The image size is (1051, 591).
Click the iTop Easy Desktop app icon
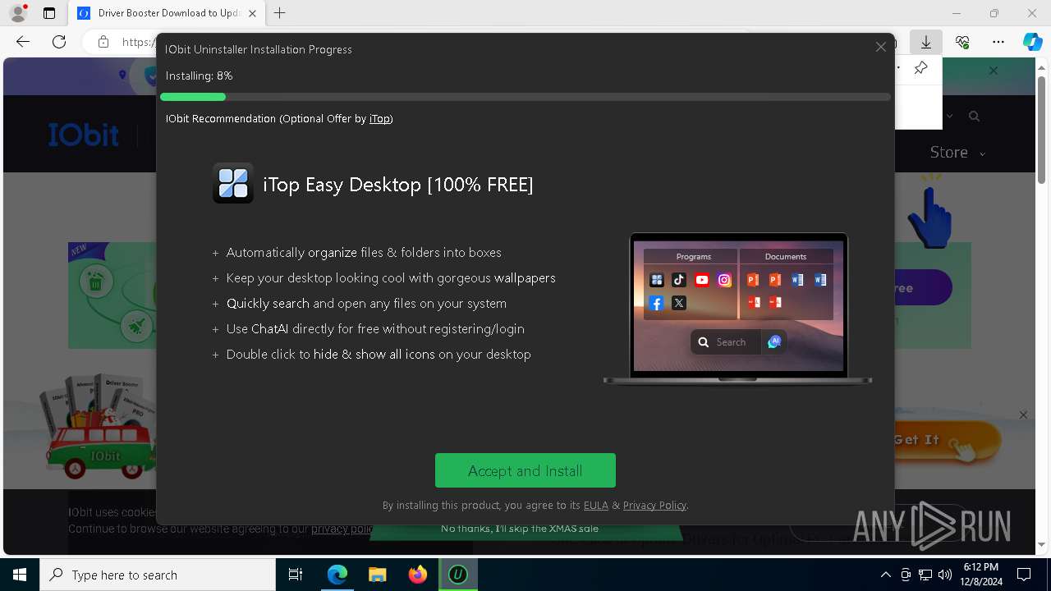tap(233, 183)
